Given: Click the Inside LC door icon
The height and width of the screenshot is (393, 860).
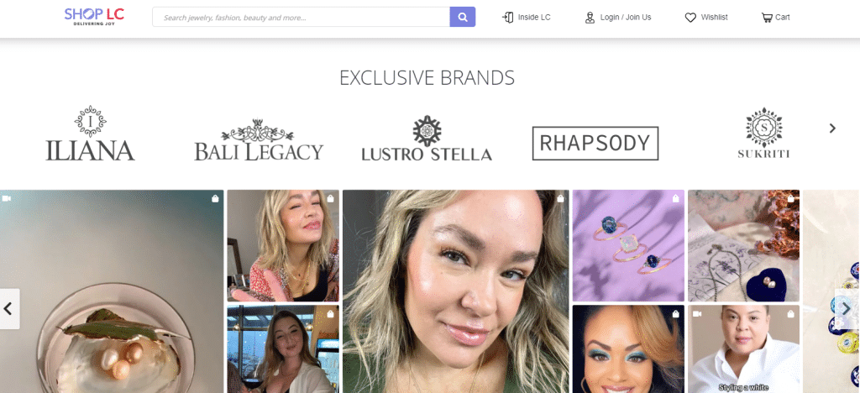Looking at the screenshot, I should pyautogui.click(x=508, y=18).
